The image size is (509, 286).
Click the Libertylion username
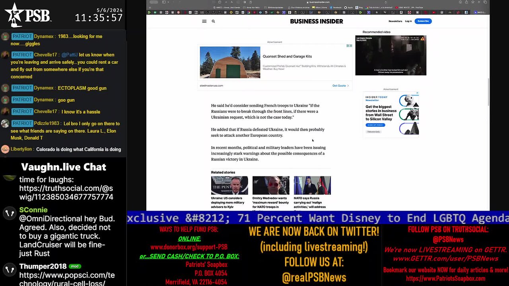(x=21, y=149)
